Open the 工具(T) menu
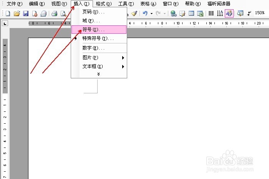Screen dimensions: 269x179 [126, 4]
